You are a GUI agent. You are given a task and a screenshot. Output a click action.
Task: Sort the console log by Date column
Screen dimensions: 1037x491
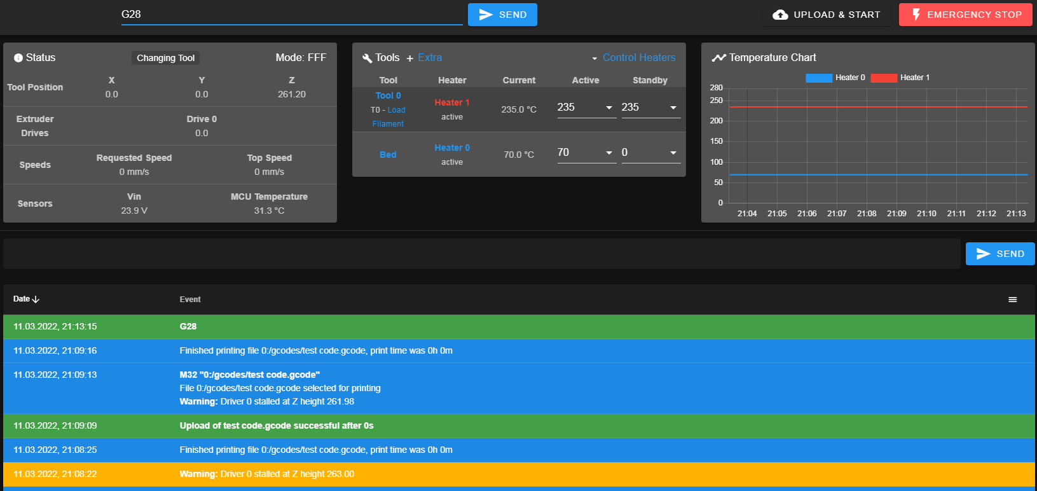26,299
